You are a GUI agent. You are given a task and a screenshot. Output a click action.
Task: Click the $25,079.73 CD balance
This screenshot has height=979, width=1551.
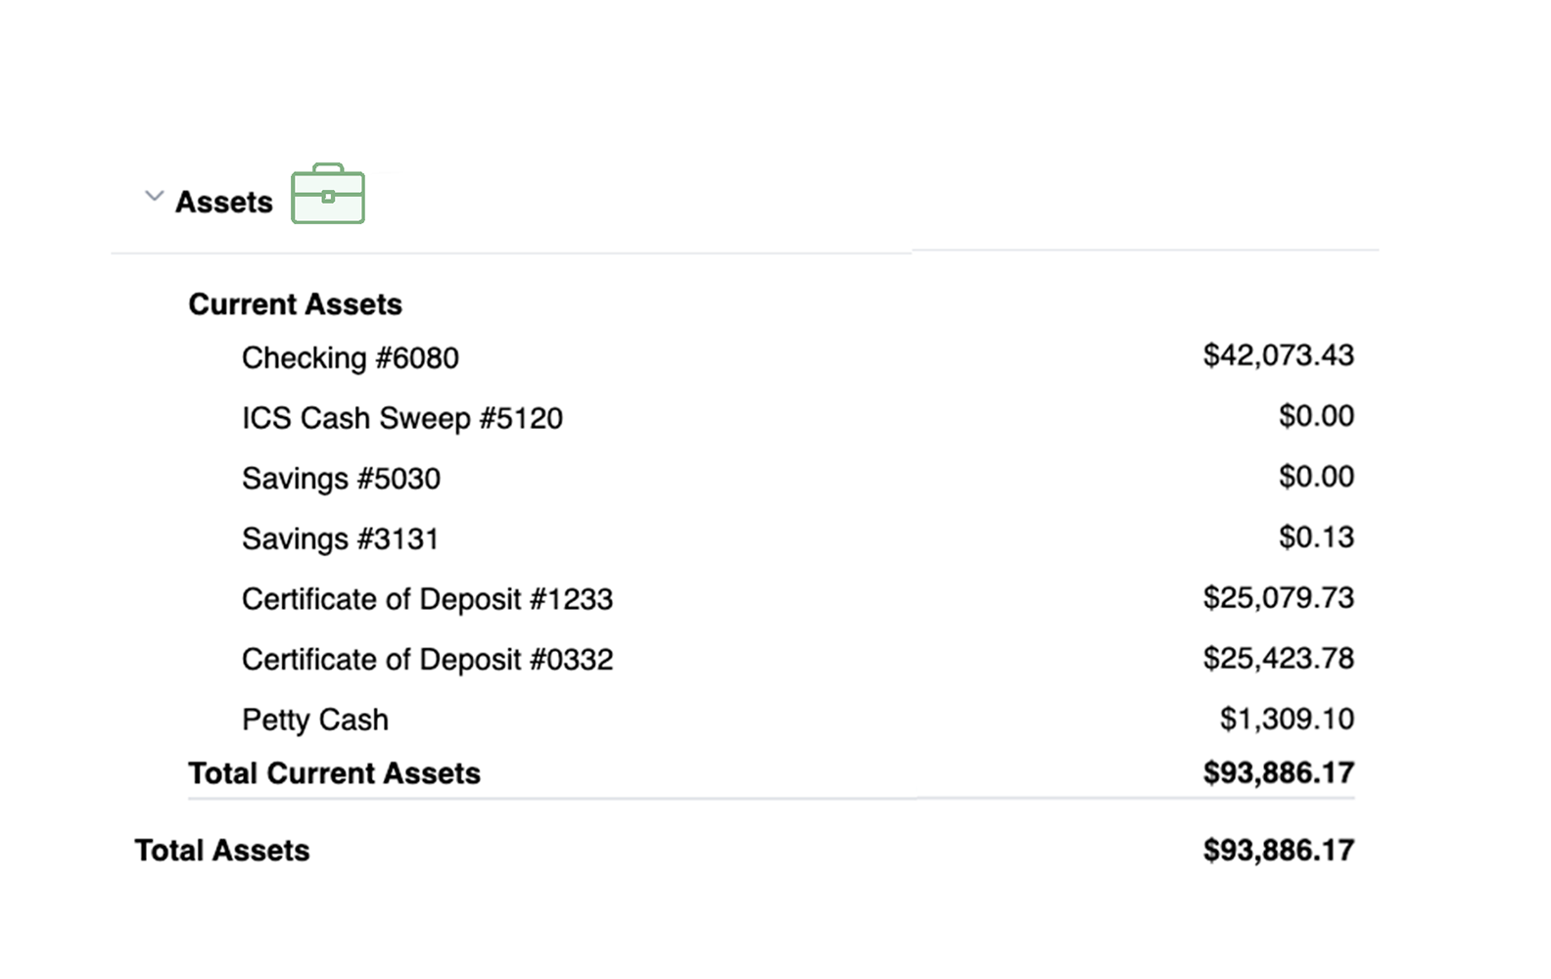(x=1278, y=598)
